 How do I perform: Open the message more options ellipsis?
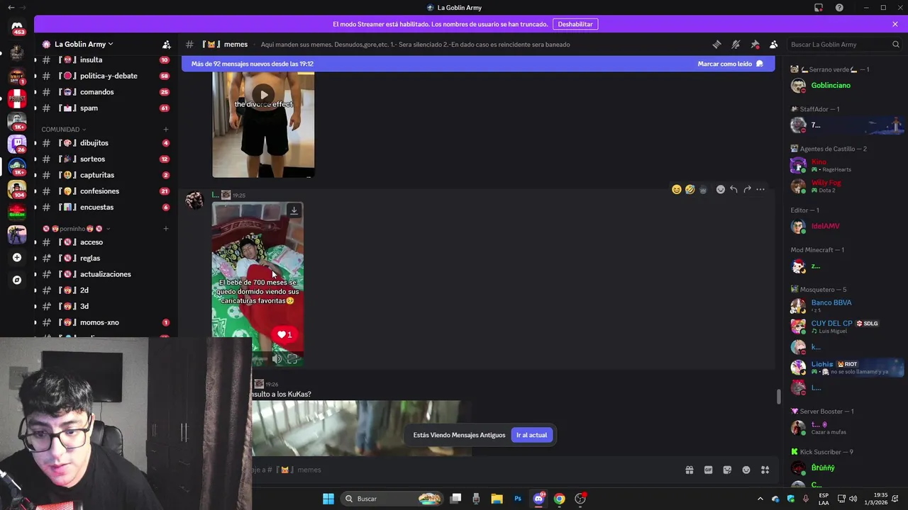760,189
